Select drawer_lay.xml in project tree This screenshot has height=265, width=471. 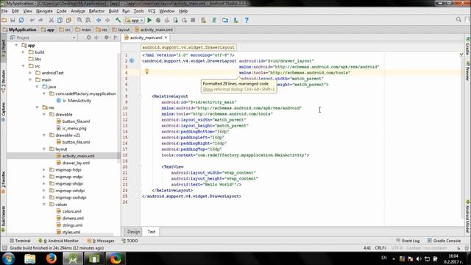pos(76,163)
